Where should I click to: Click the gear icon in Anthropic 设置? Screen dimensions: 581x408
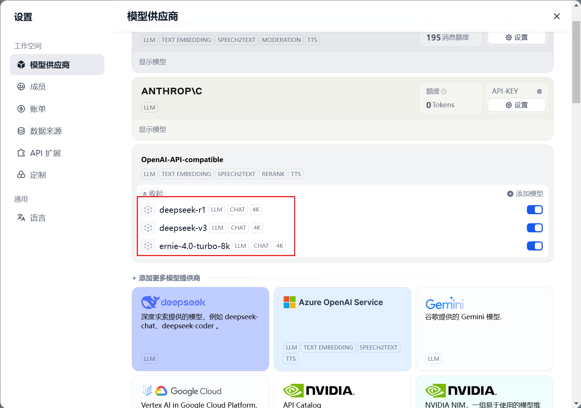point(509,105)
